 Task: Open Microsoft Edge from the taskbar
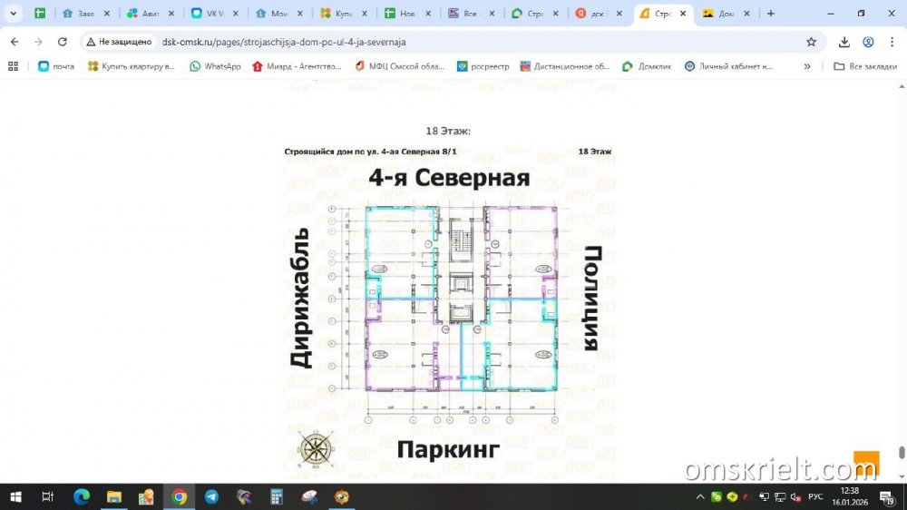tap(81, 496)
